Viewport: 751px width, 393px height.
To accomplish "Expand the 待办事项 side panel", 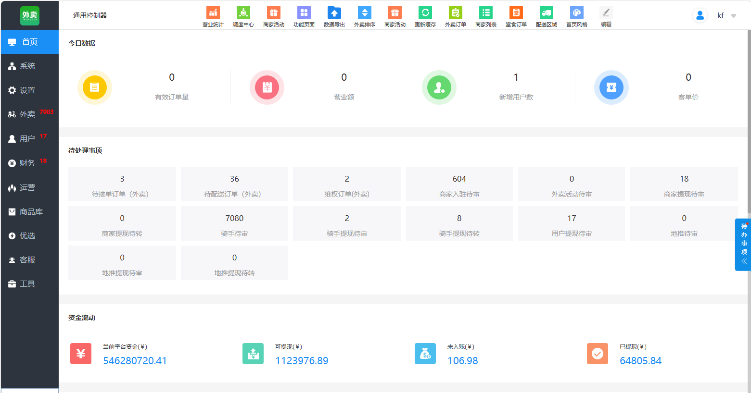I will pyautogui.click(x=744, y=245).
